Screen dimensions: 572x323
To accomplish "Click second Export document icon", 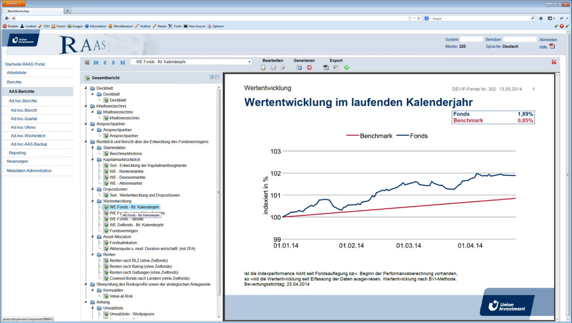I will [336, 68].
